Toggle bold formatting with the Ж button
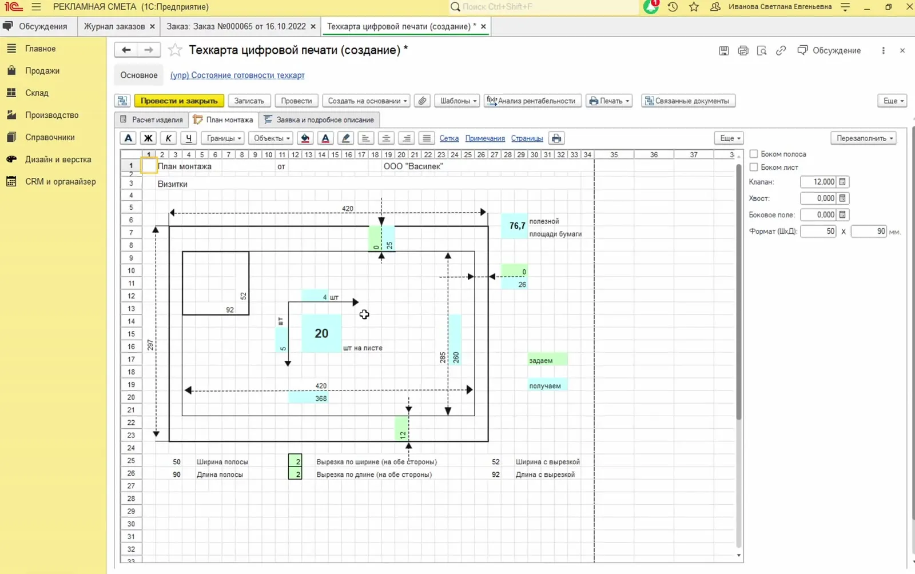This screenshot has height=574, width=915. point(148,138)
